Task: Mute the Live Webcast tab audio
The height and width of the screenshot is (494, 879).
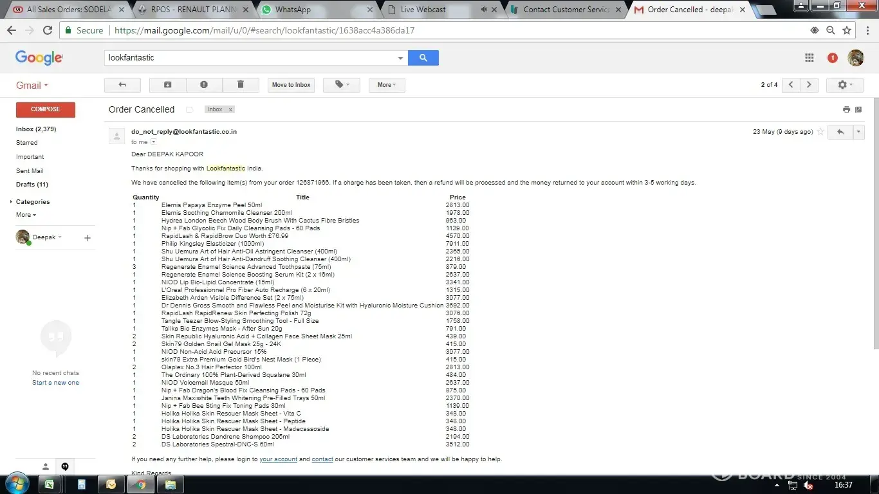Action: (484, 10)
